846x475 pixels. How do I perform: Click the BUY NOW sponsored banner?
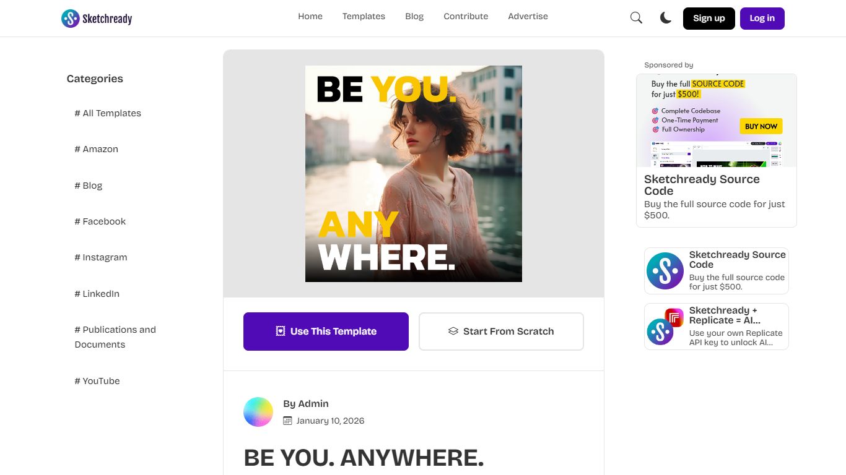[761, 126]
